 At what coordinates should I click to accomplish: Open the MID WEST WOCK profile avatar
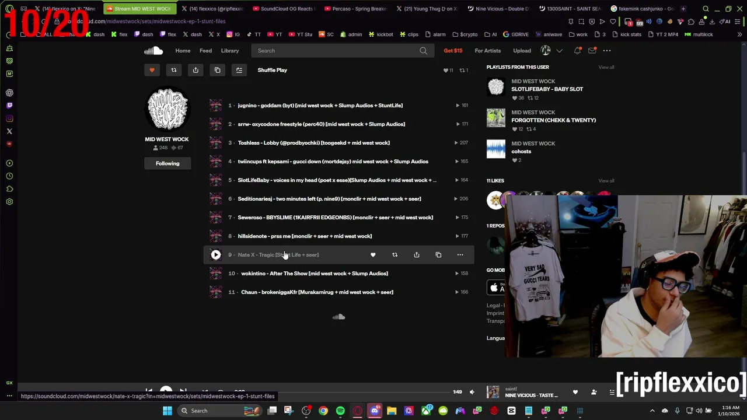pos(167,109)
